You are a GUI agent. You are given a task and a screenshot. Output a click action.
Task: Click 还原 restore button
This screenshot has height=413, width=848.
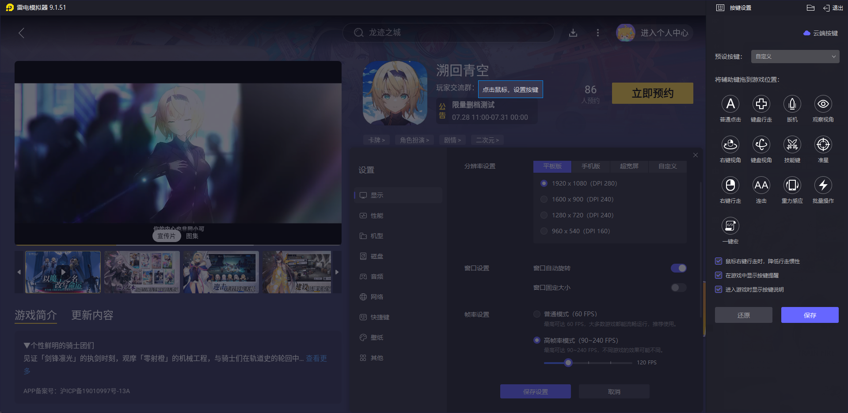[x=744, y=315]
